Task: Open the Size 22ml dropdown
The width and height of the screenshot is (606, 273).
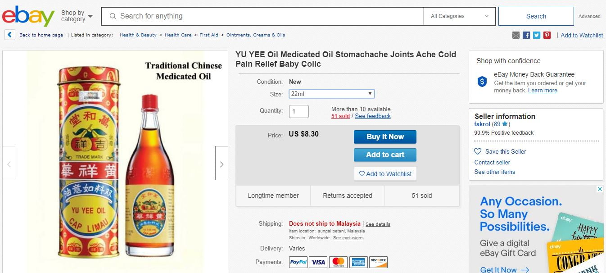Action: pos(331,94)
